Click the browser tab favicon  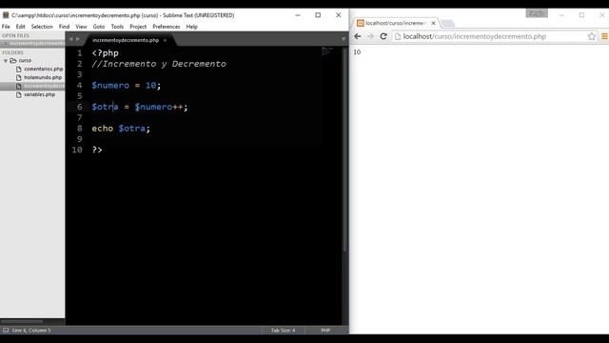coord(361,23)
